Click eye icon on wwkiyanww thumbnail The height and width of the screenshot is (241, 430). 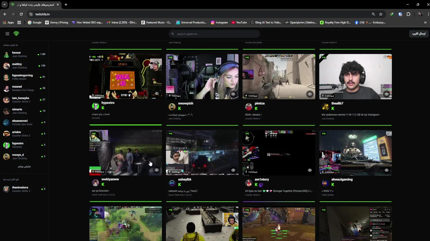157,170
